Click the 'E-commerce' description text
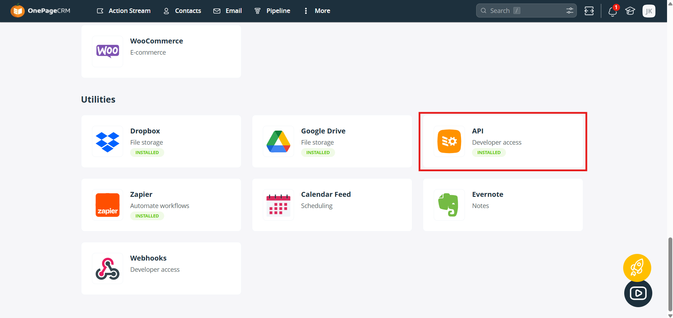 (148, 53)
